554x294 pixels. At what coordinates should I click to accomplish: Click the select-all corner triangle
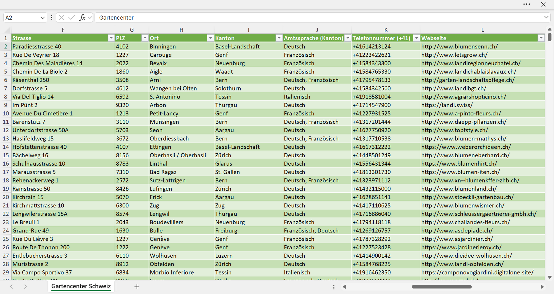7,30
